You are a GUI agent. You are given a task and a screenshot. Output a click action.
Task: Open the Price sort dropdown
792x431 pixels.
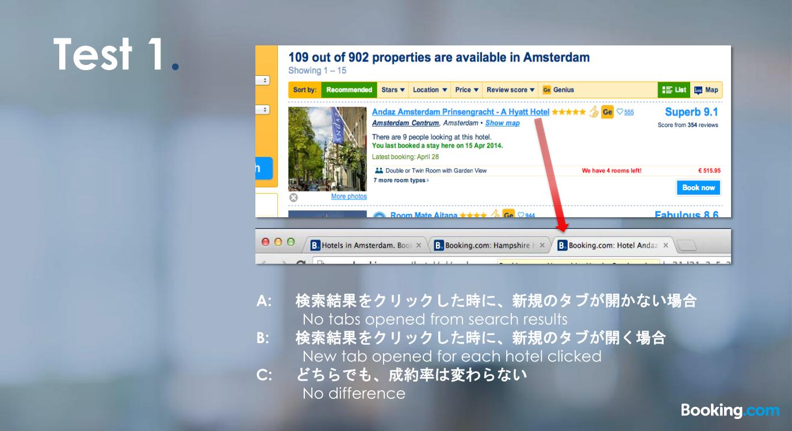(466, 90)
